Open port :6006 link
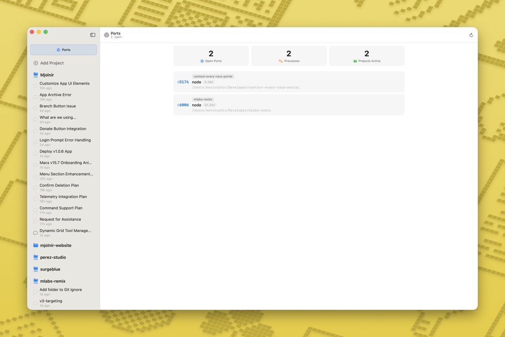505x337 pixels. pos(183,105)
